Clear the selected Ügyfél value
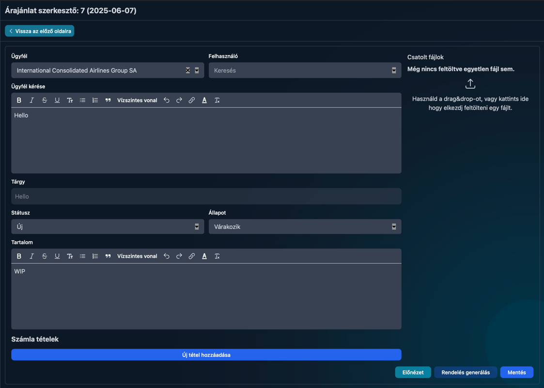This screenshot has width=544, height=388. (188, 70)
